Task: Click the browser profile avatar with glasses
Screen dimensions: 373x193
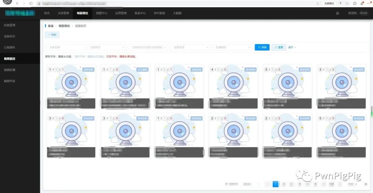Action: point(7,2)
